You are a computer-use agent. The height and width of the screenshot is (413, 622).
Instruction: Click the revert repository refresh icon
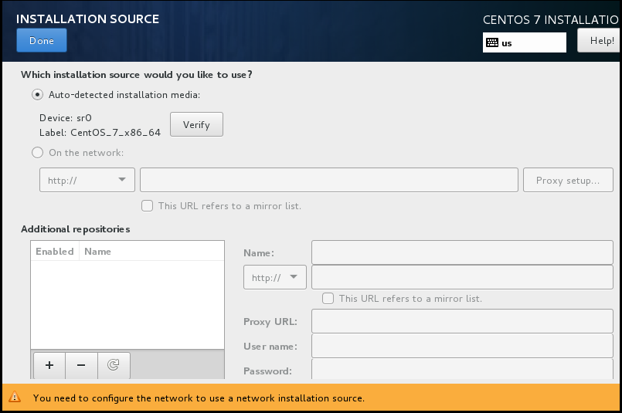(114, 365)
